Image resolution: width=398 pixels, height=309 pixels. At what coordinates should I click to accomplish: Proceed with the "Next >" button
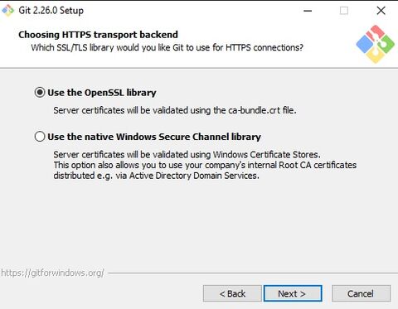point(293,293)
